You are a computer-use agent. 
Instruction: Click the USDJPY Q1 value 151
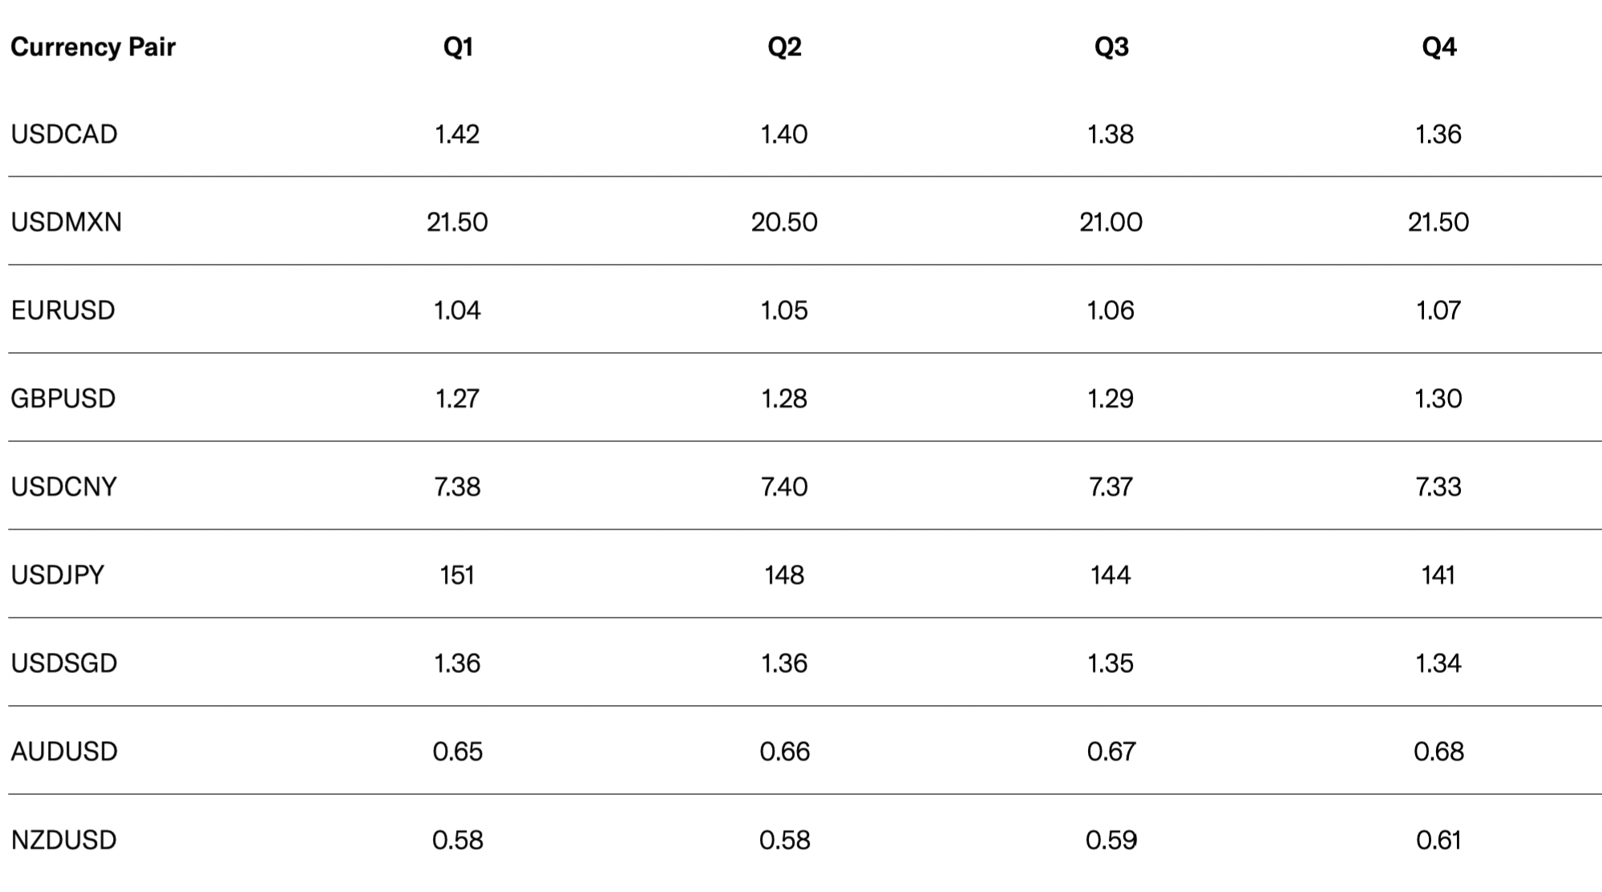click(457, 575)
